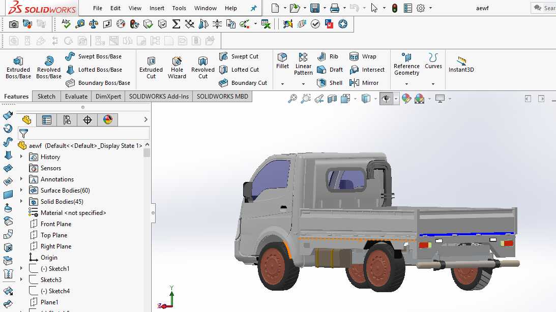Toggle Instant3D mode

(461, 64)
